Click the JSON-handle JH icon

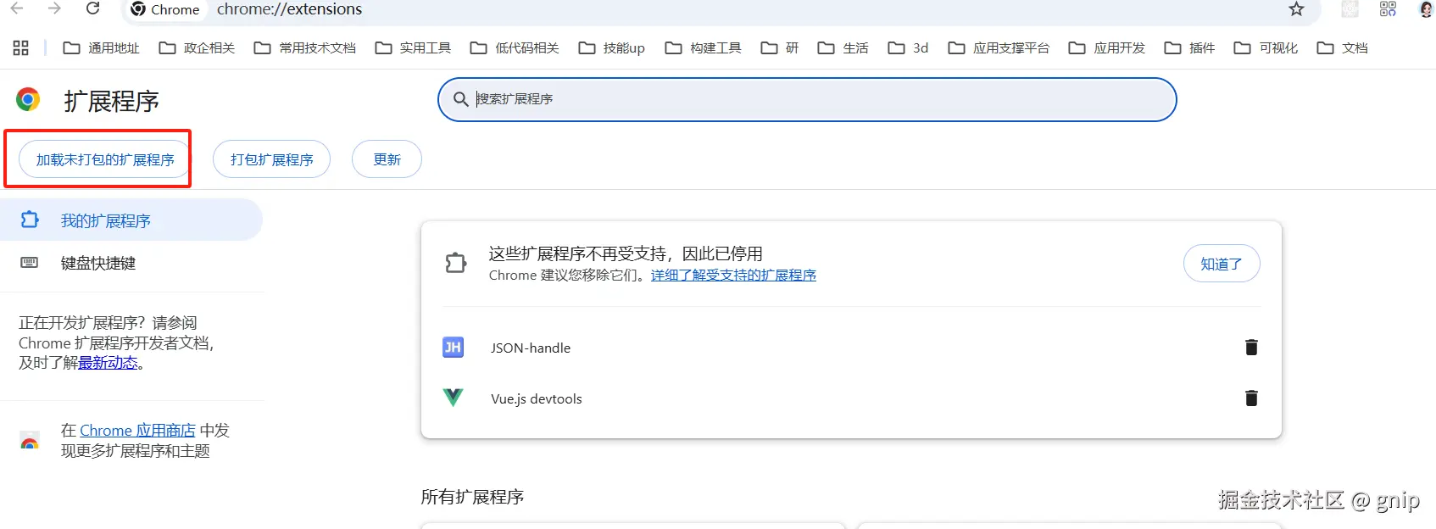(x=454, y=348)
